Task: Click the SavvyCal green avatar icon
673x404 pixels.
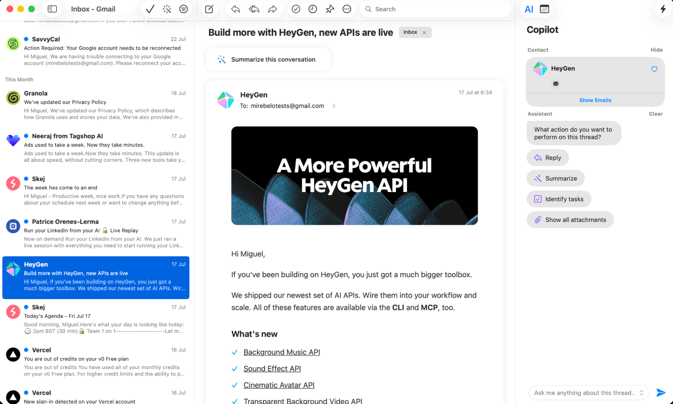Action: 13,44
